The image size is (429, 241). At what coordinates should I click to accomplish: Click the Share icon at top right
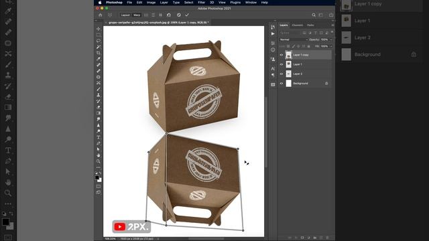tap(331, 15)
